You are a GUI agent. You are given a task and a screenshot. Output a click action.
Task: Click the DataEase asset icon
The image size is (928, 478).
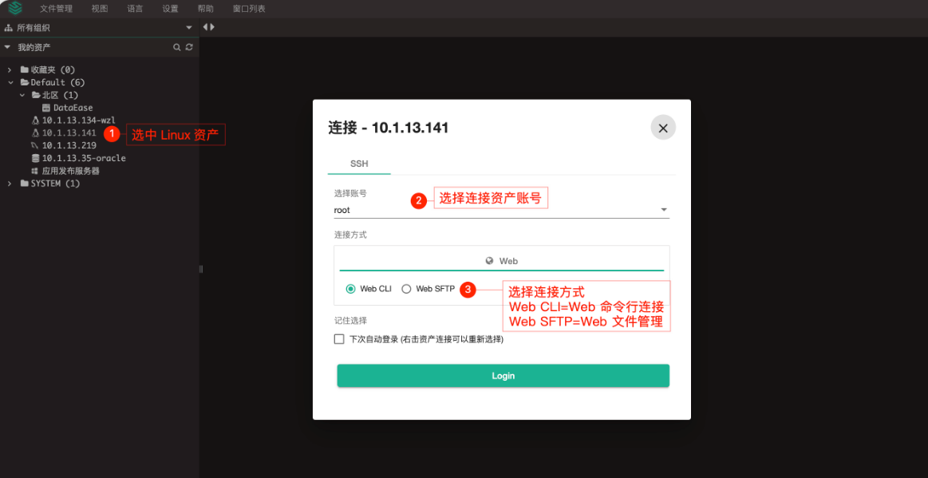[x=46, y=108]
